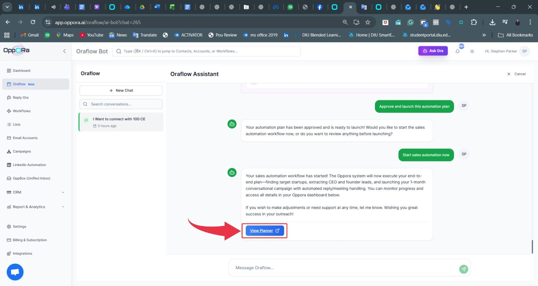Open the browser Extensions puzzle icon
The image size is (538, 286).
pos(474,22)
